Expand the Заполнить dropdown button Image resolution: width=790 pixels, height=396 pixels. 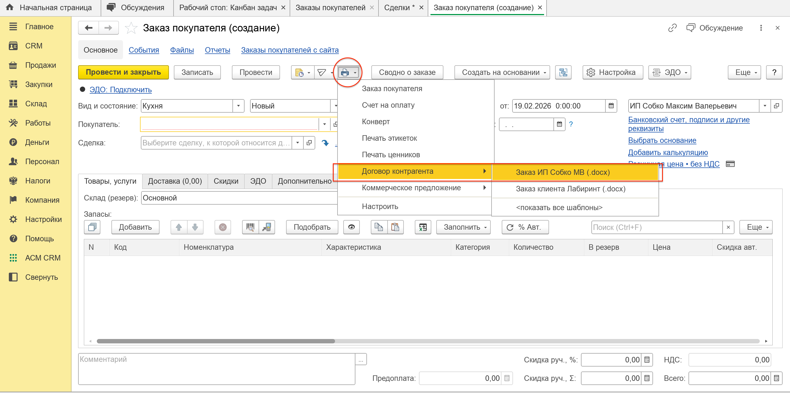(463, 227)
